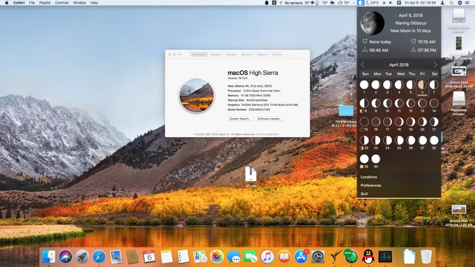Open FaceTime app in Dock
Image resolution: width=475 pixels, height=267 pixels.
[250, 257]
